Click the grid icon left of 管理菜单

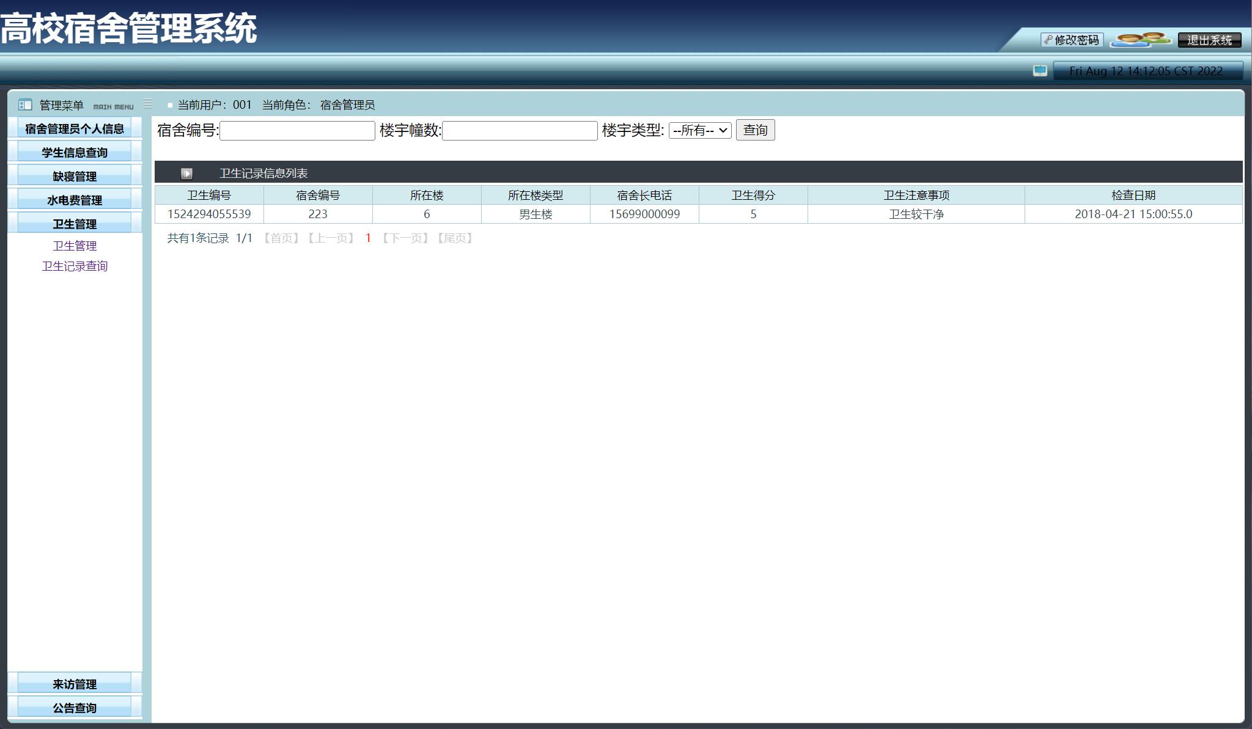(x=25, y=105)
